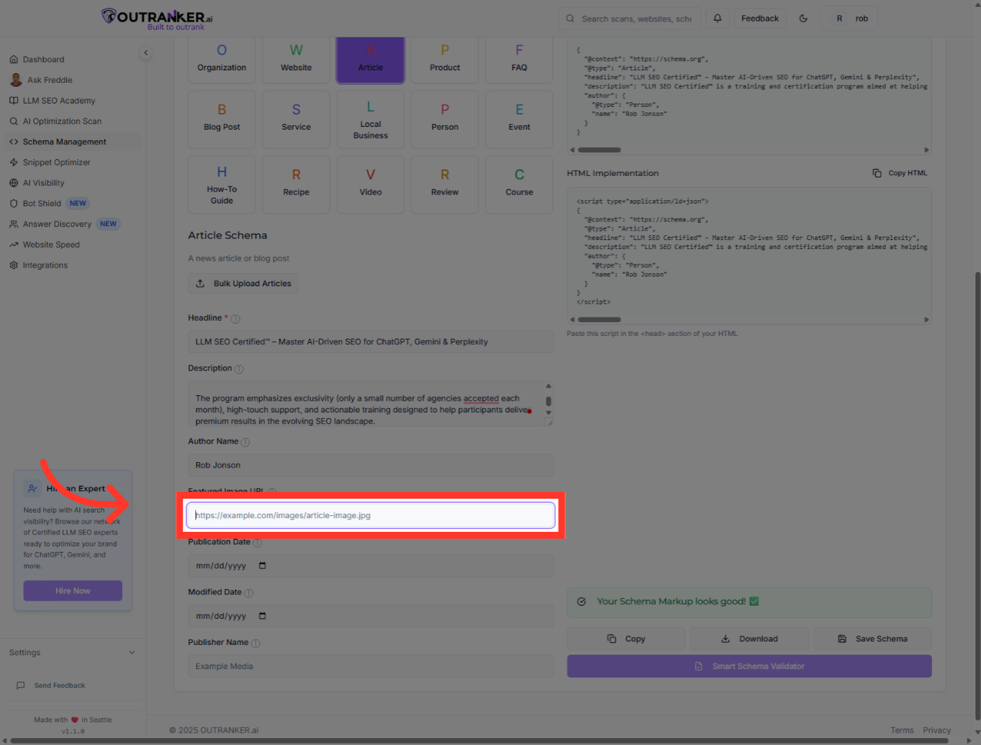981x745 pixels.
Task: Select the Event schema card
Action: (x=519, y=119)
